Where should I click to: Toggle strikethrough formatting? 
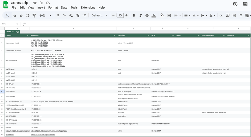point(147,16)
